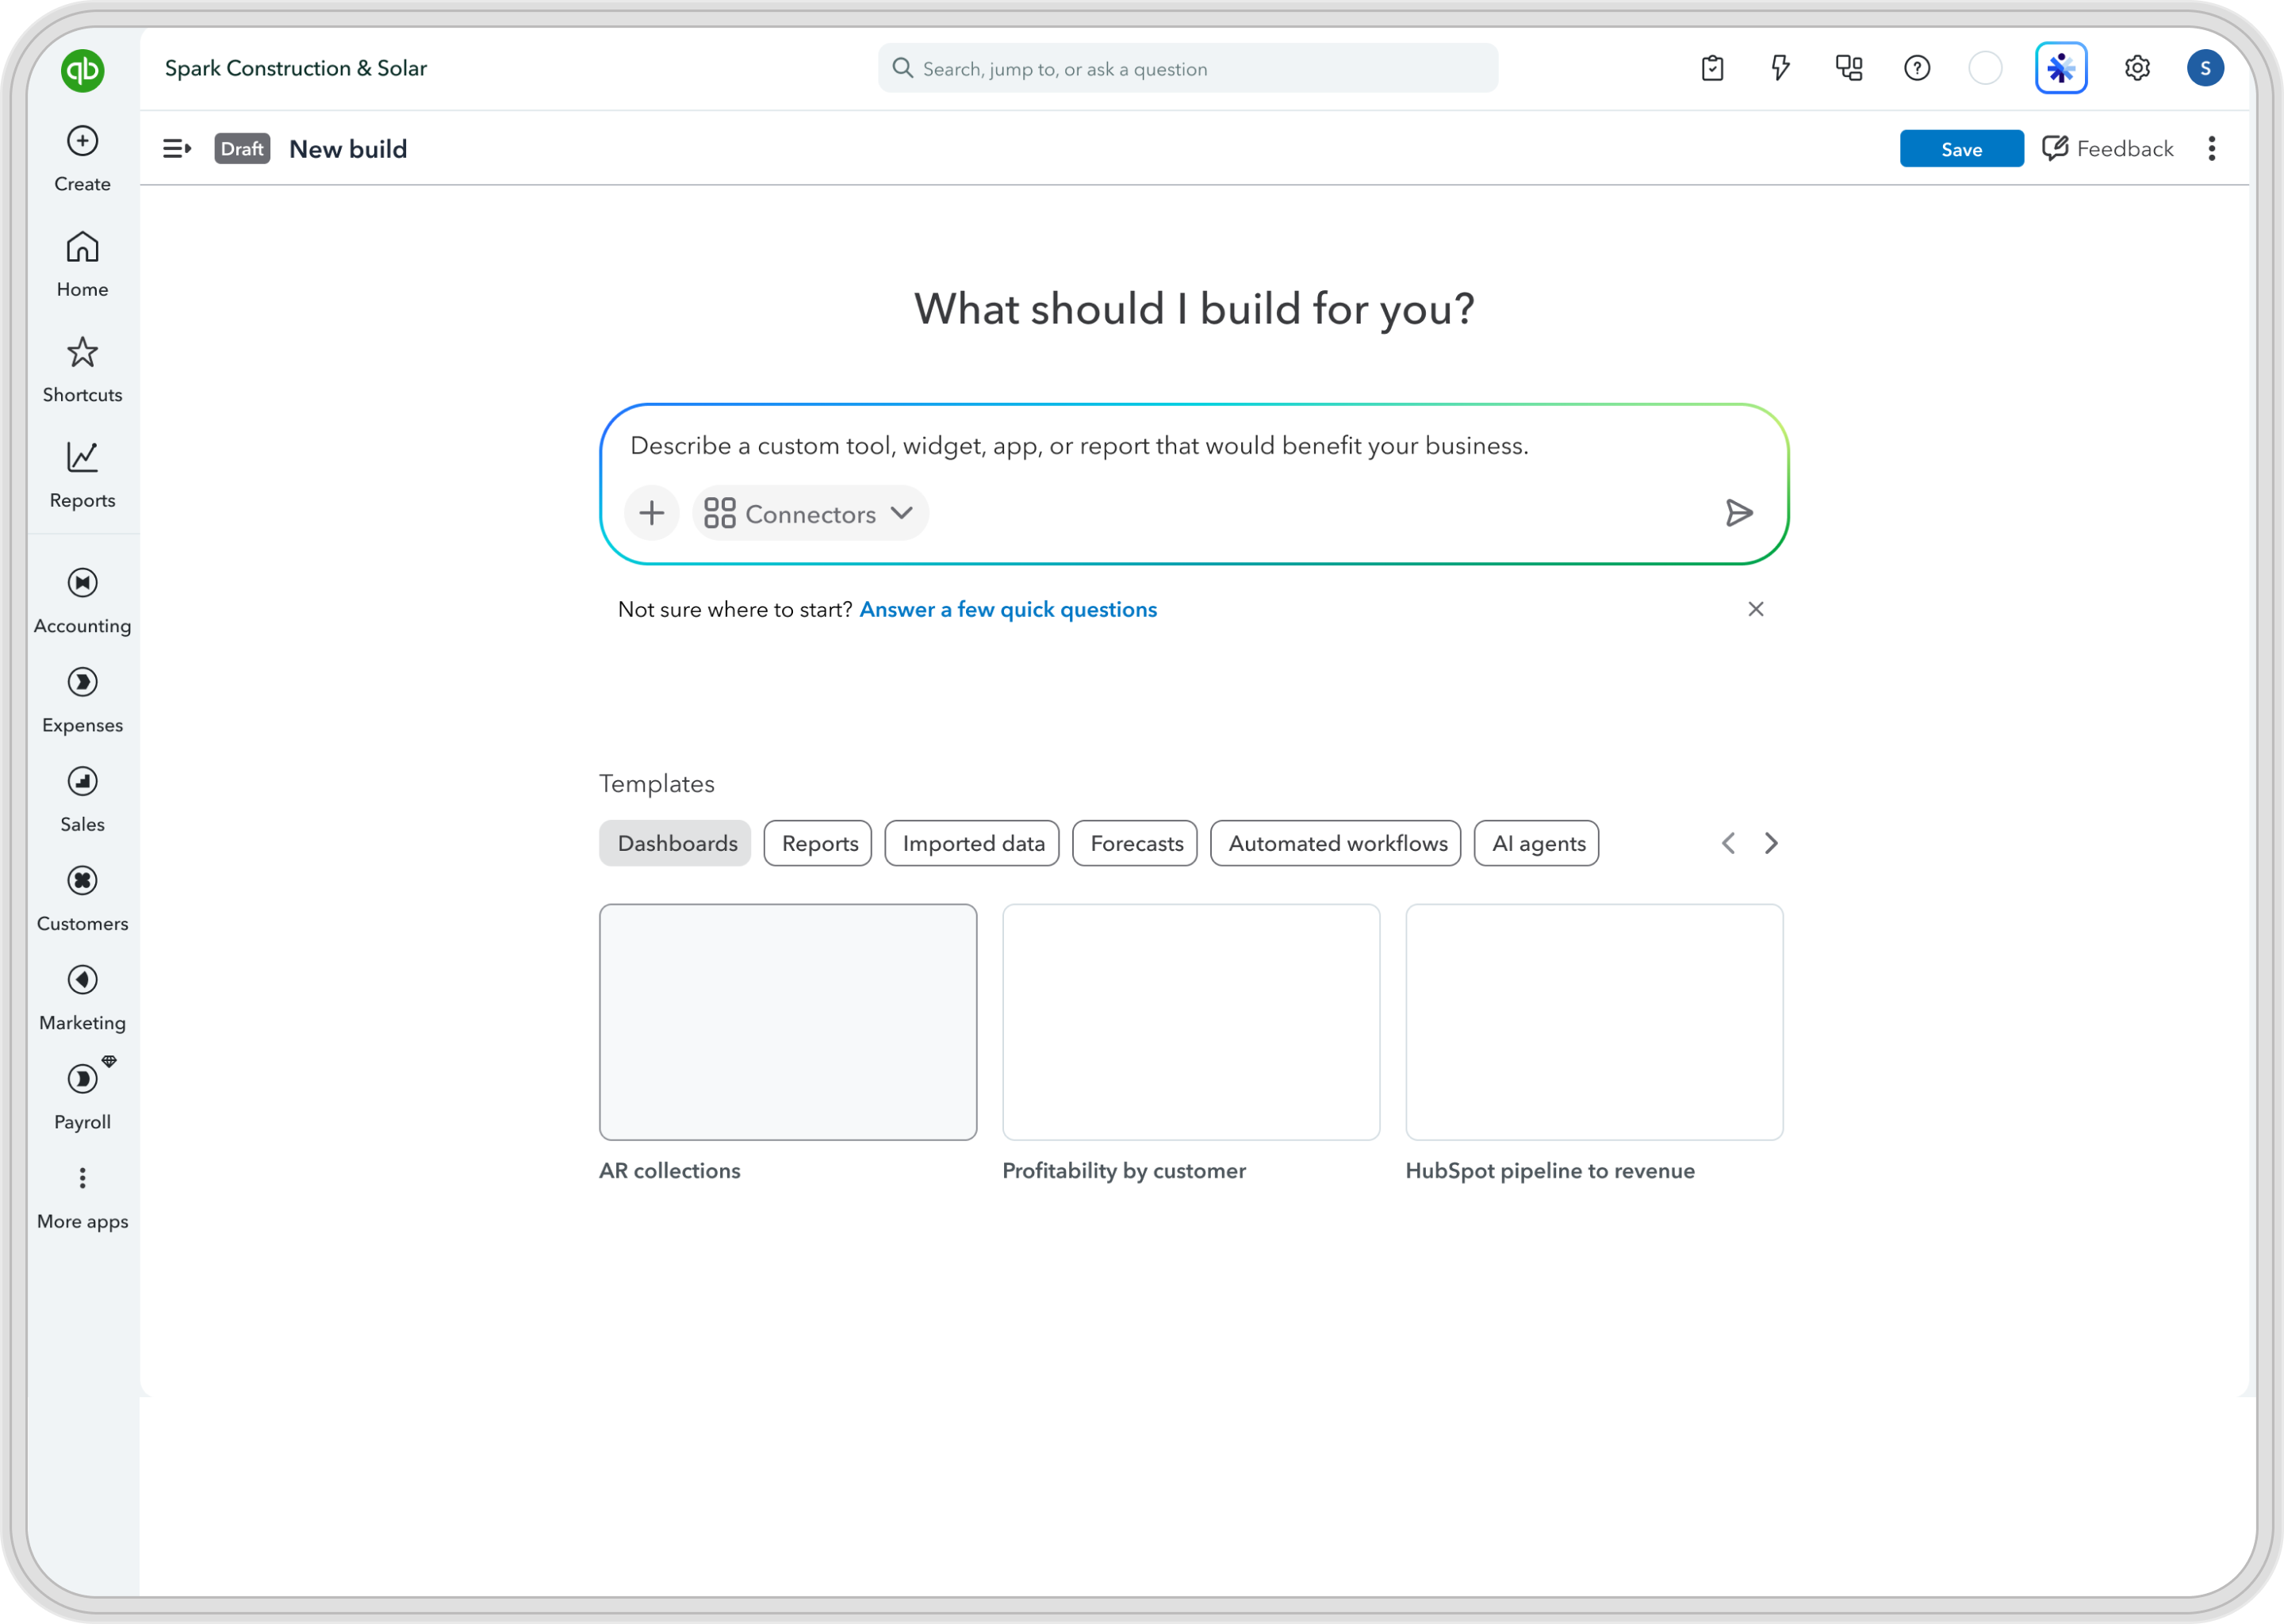Go to next templates with right chevron
2284x1624 pixels.
click(1771, 843)
